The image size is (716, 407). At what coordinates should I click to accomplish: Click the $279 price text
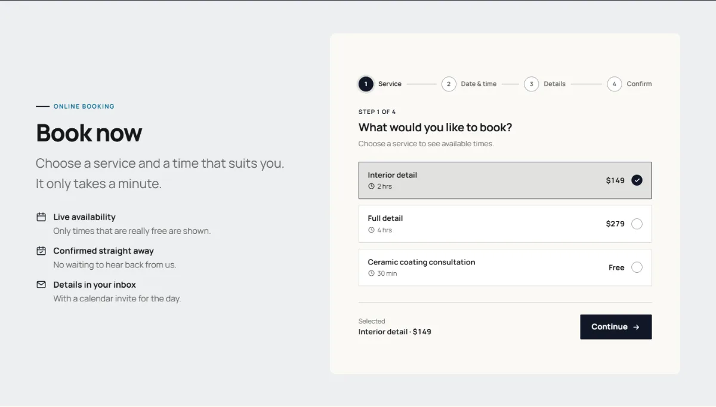coord(615,224)
